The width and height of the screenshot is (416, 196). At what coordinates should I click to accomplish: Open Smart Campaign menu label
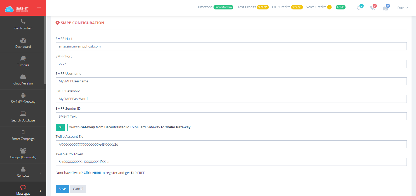click(x=23, y=139)
